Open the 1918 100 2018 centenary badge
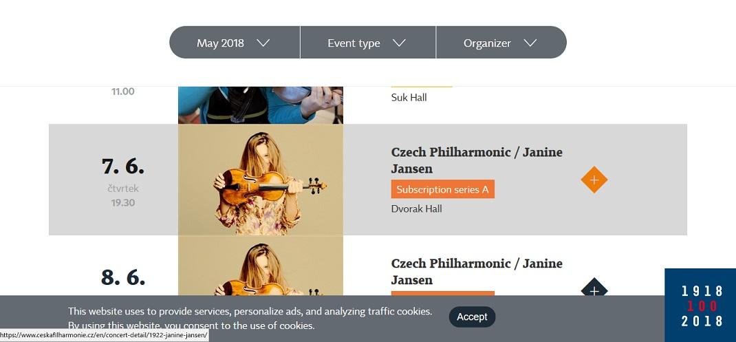The height and width of the screenshot is (342, 736). [702, 306]
